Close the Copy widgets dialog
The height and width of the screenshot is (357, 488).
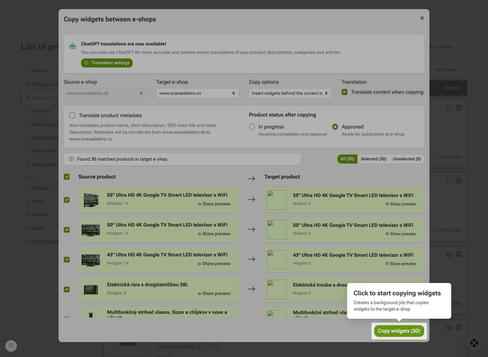(422, 18)
